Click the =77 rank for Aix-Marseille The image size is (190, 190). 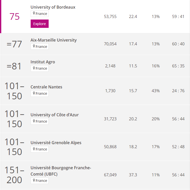pyautogui.click(x=14, y=44)
